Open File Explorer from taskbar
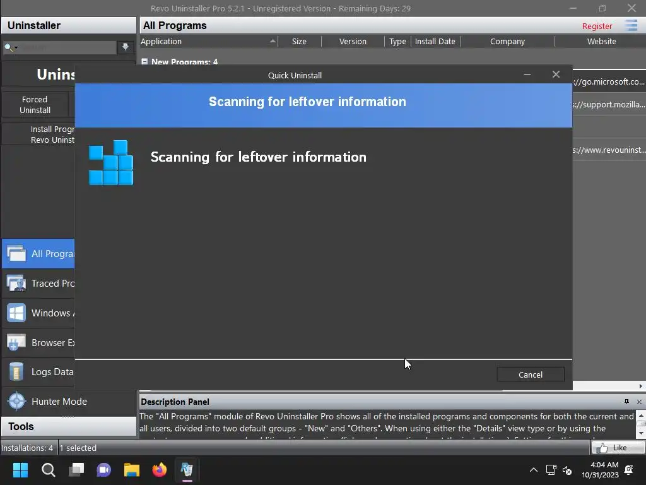Screen dimensions: 646x485 point(132,470)
